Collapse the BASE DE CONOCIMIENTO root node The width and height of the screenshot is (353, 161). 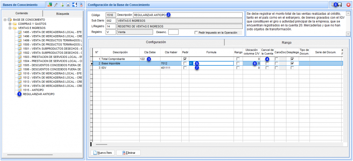click(x=5, y=20)
